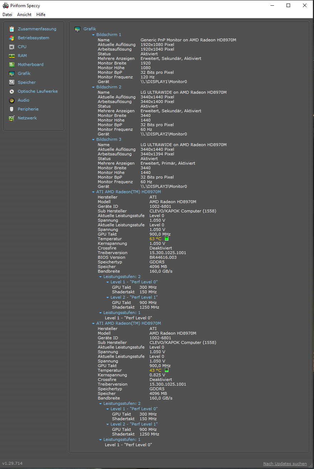314x469 pixels.
Task: Click the 0.825 V Kernspannung value
Action: [x=157, y=375]
